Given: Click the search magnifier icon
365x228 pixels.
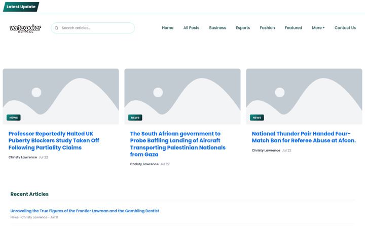Looking at the screenshot, I should [x=56, y=28].
